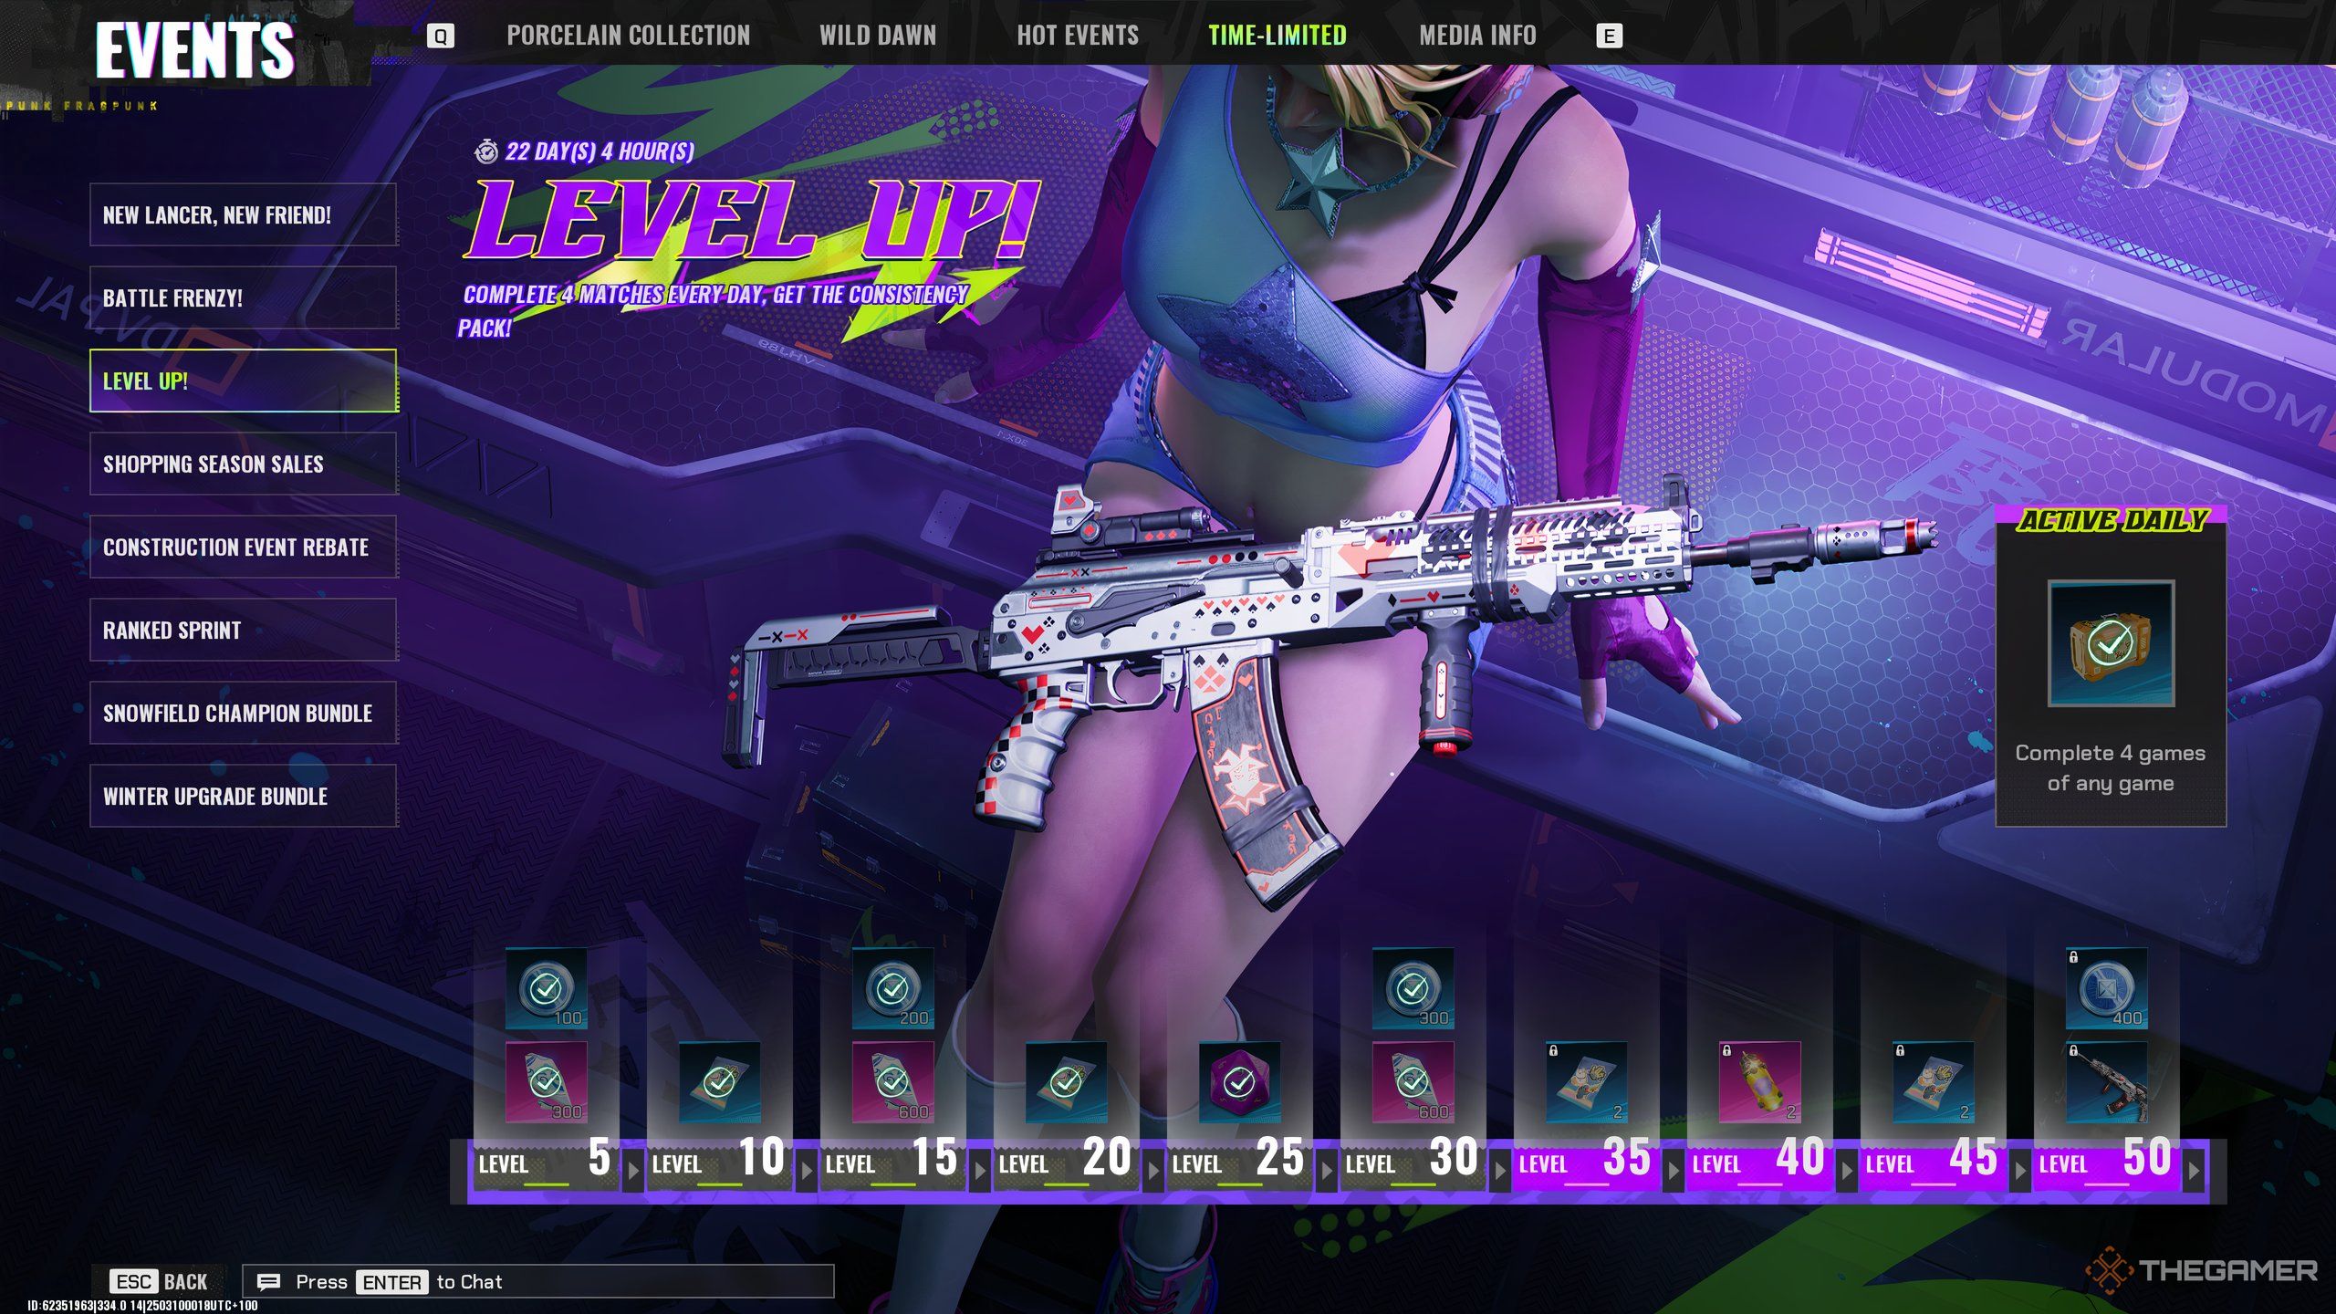The image size is (2336, 1314).
Task: Click the Press ENTER to Chat field
Action: click(x=538, y=1282)
